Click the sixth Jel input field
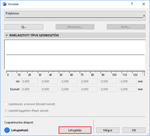This screenshot has width=150, height=136. (x=128, y=81)
